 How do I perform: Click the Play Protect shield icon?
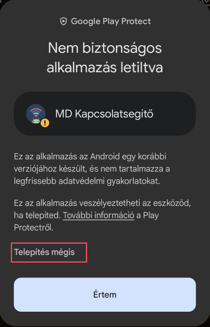63,21
